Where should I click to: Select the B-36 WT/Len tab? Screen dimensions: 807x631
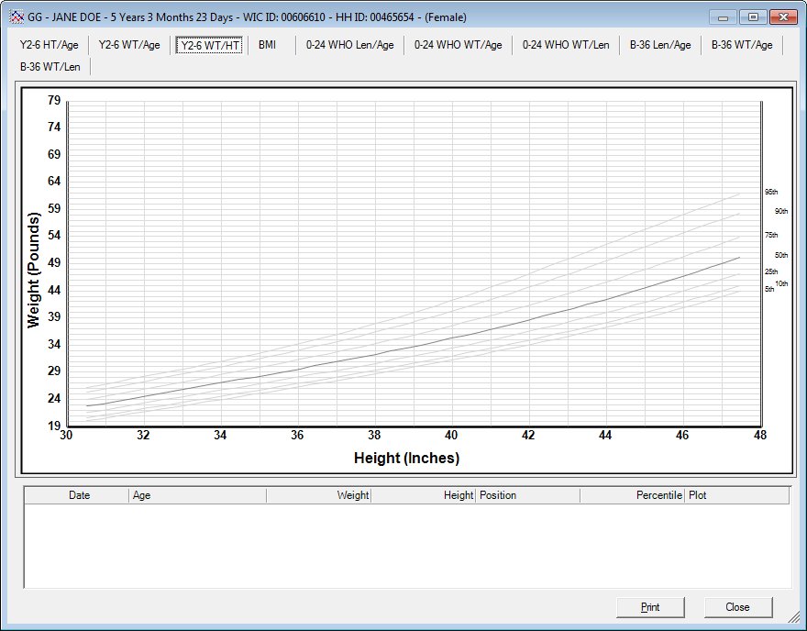[x=50, y=67]
